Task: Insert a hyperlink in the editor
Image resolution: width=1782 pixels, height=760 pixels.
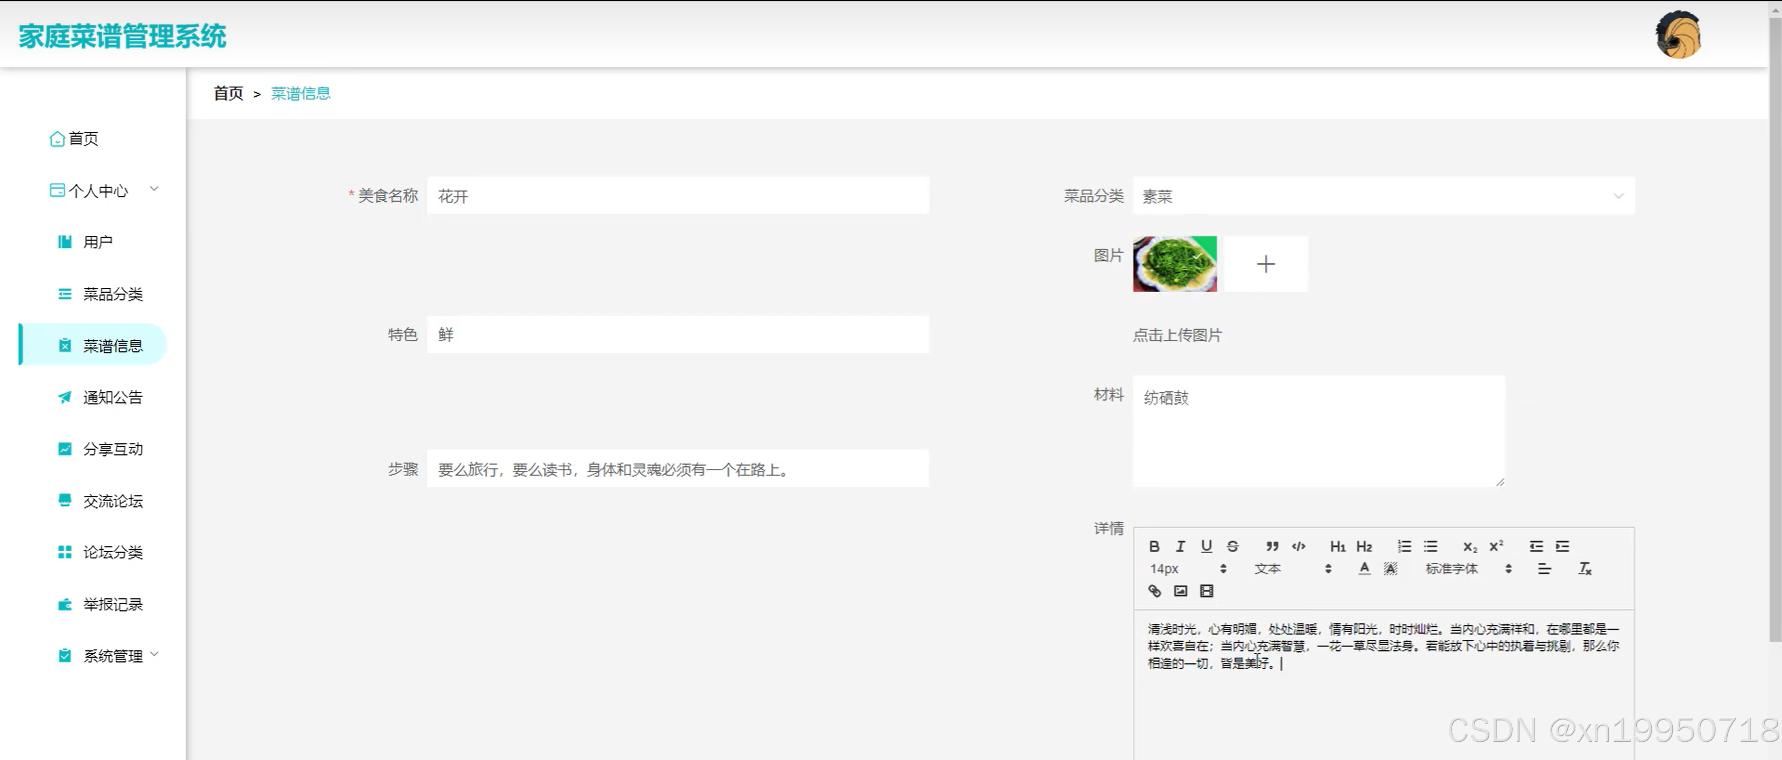Action: tap(1154, 591)
